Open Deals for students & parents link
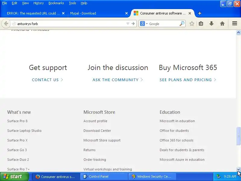 tap(182, 150)
